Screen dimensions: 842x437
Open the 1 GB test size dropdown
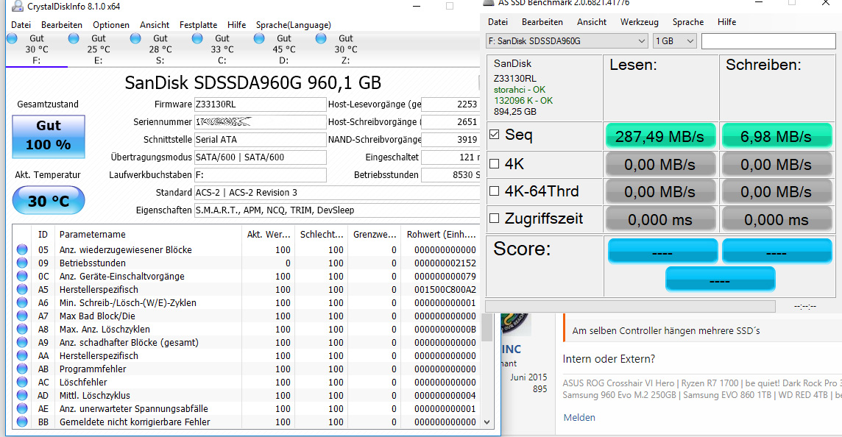click(x=674, y=40)
